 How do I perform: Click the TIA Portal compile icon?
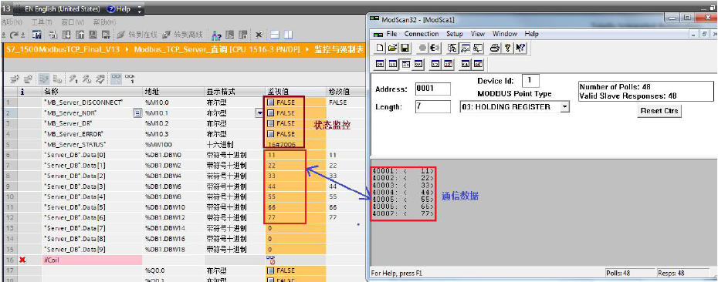[x=52, y=35]
